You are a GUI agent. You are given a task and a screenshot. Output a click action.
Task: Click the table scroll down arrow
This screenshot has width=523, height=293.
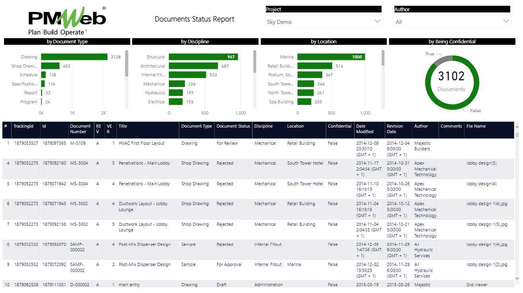tap(517, 278)
